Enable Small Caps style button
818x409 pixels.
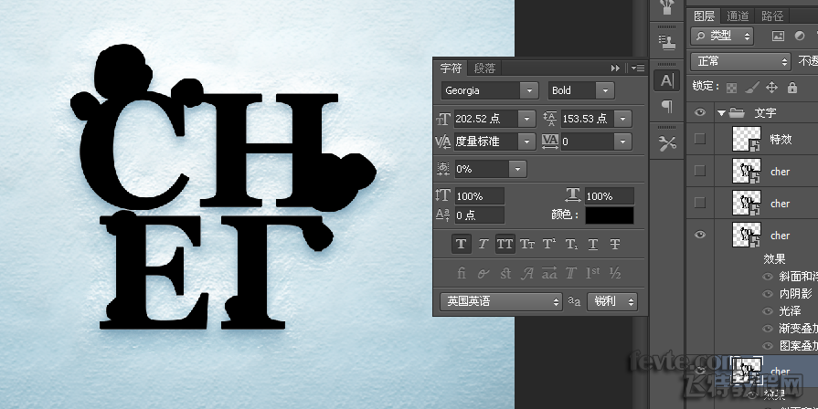(x=527, y=244)
